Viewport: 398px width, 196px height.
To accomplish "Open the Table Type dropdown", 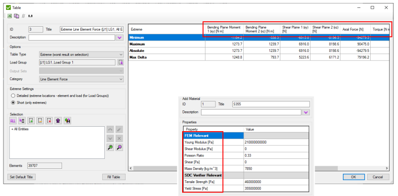I will tap(81, 54).
